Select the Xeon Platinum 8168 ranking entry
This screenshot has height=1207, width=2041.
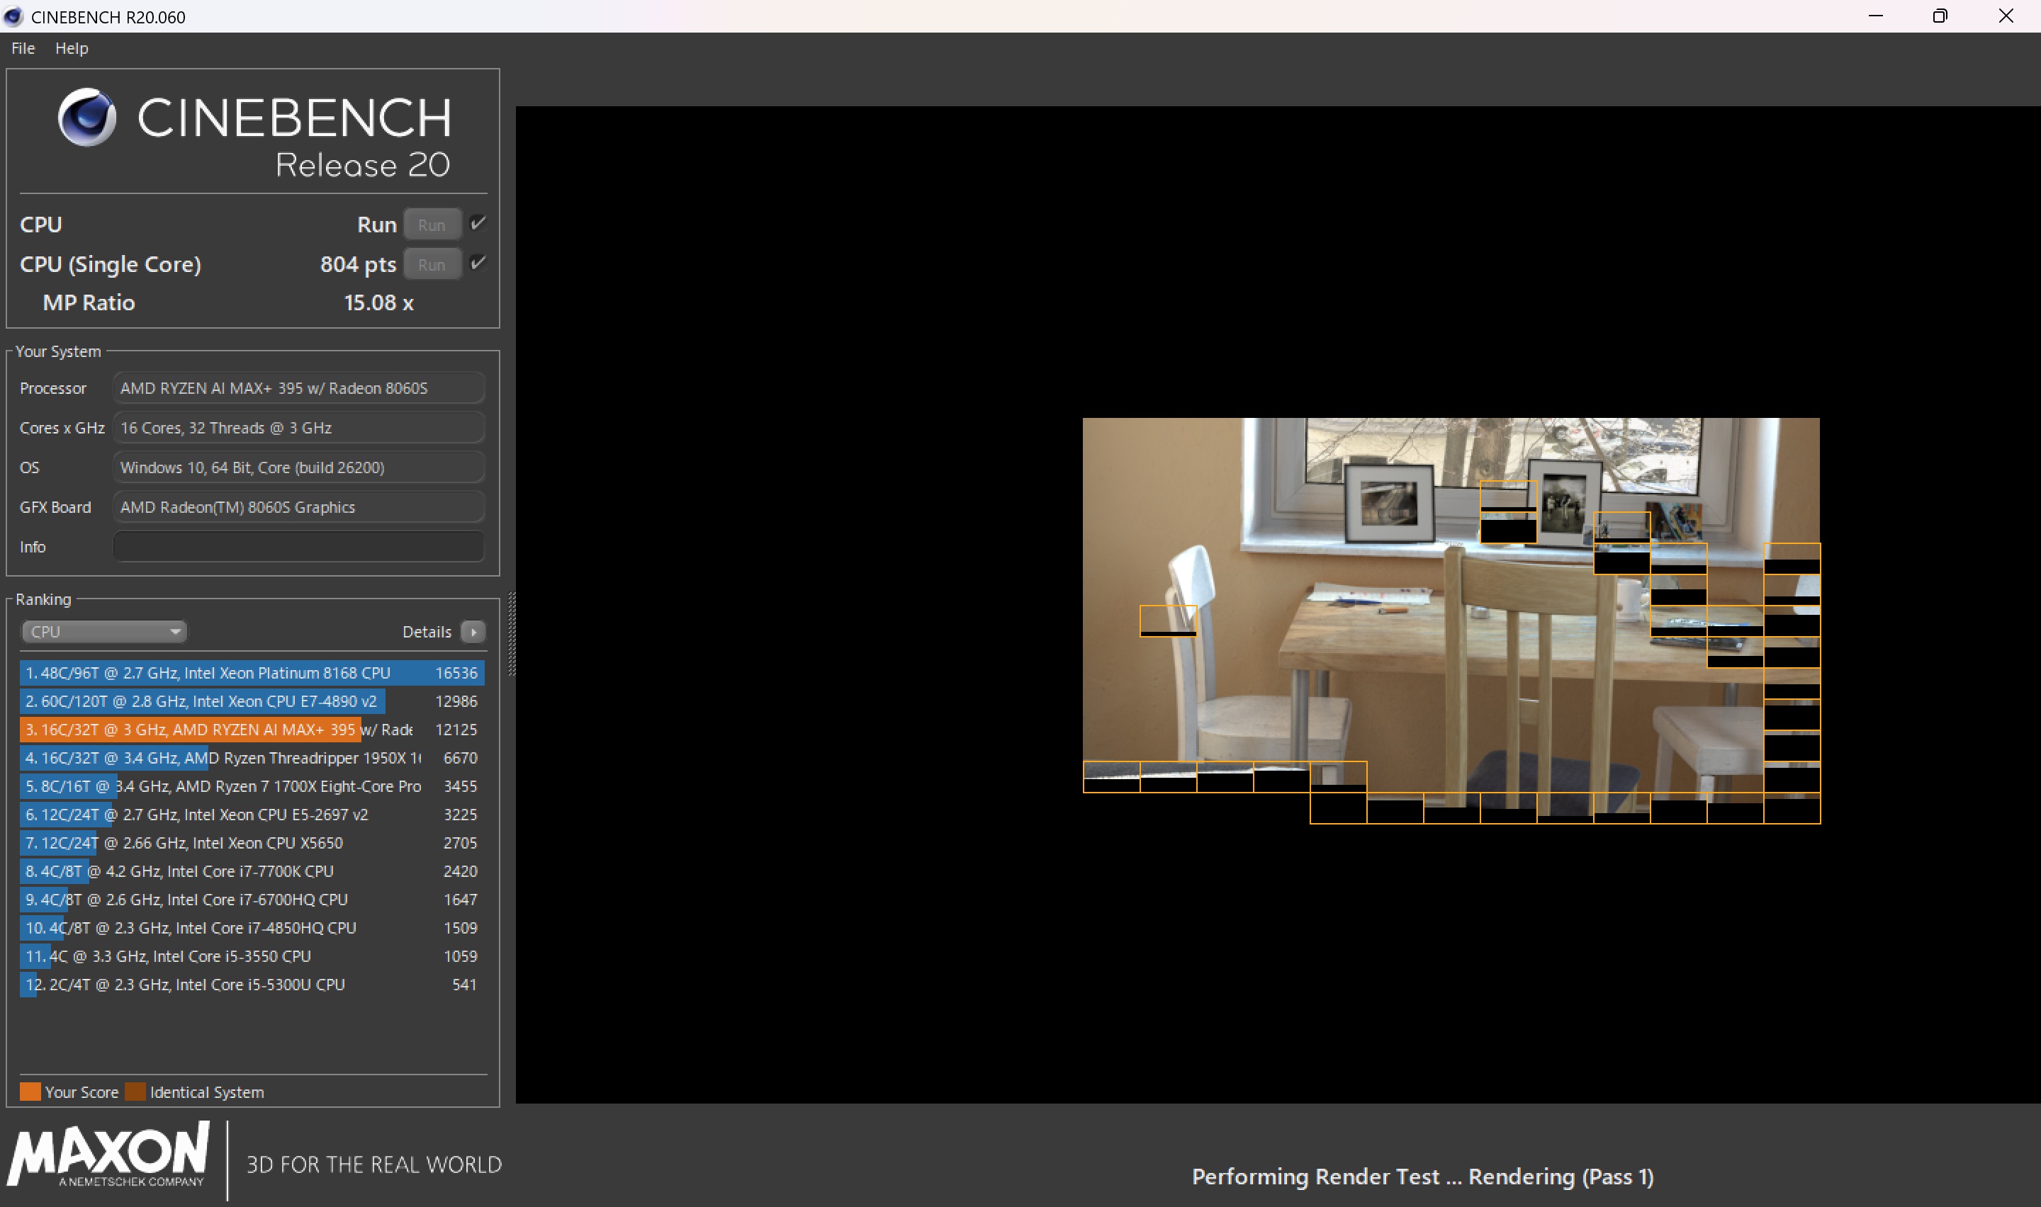[252, 673]
